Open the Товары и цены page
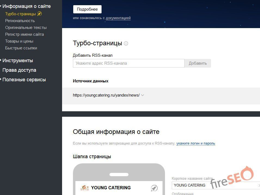The image size is (260, 195). click(19, 41)
